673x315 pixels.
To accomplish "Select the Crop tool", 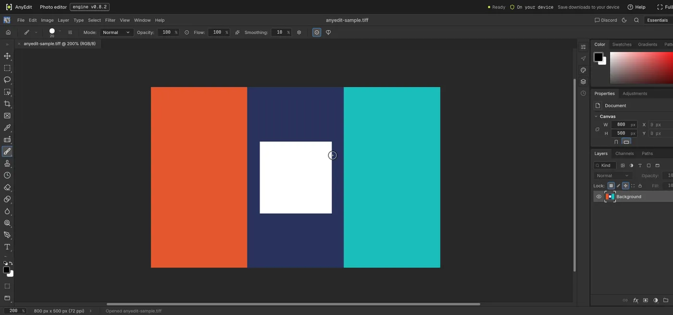I will [x=7, y=104].
